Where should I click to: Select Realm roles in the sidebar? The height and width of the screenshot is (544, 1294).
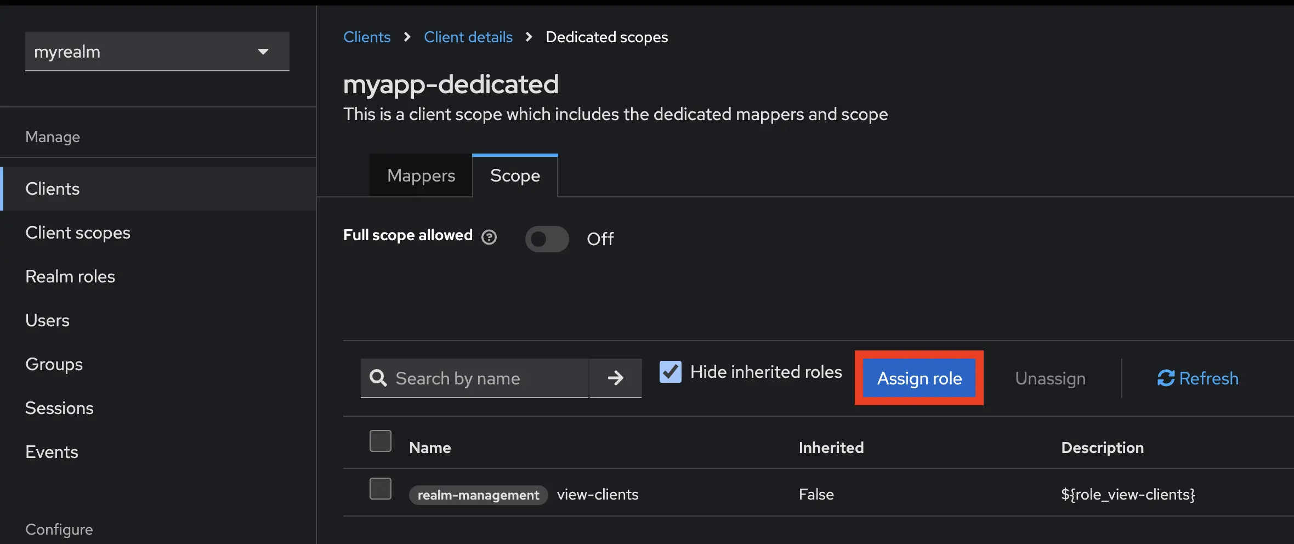coord(70,276)
